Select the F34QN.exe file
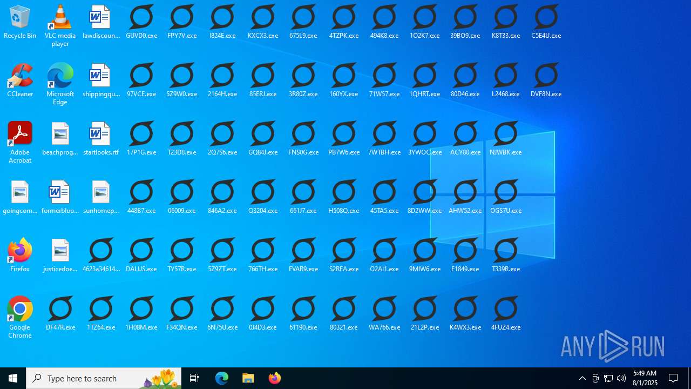Viewport: 691px width, 389px height. click(x=182, y=314)
